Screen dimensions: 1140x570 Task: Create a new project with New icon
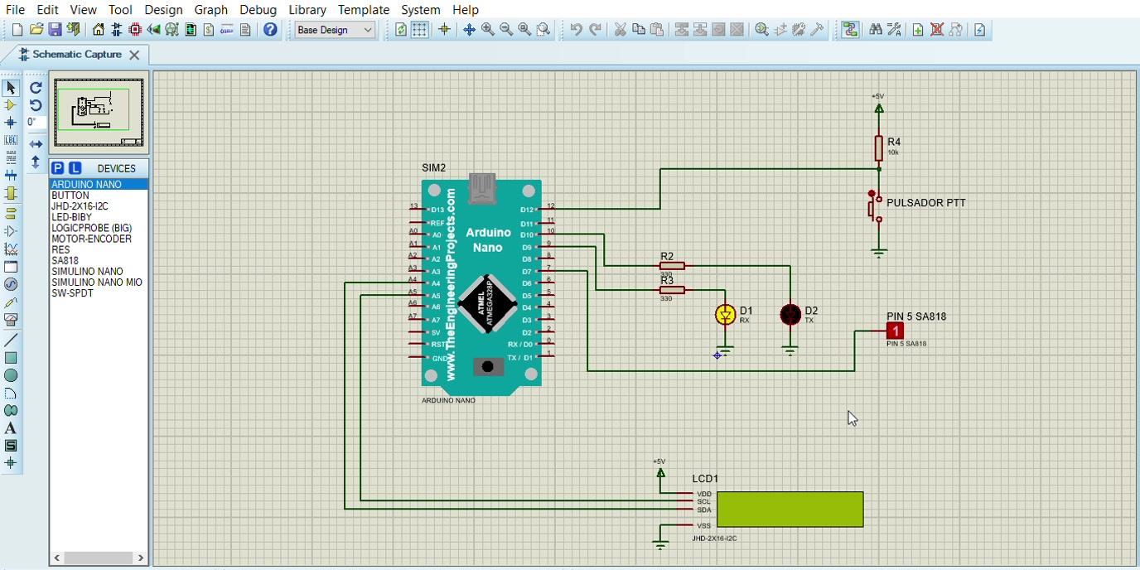pyautogui.click(x=17, y=30)
